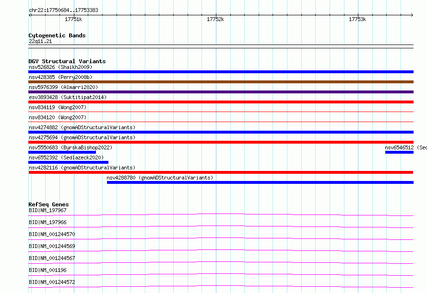Select the blue nsv6552392 variant bar
This screenshot has width=427, height=293.
[x=68, y=162]
